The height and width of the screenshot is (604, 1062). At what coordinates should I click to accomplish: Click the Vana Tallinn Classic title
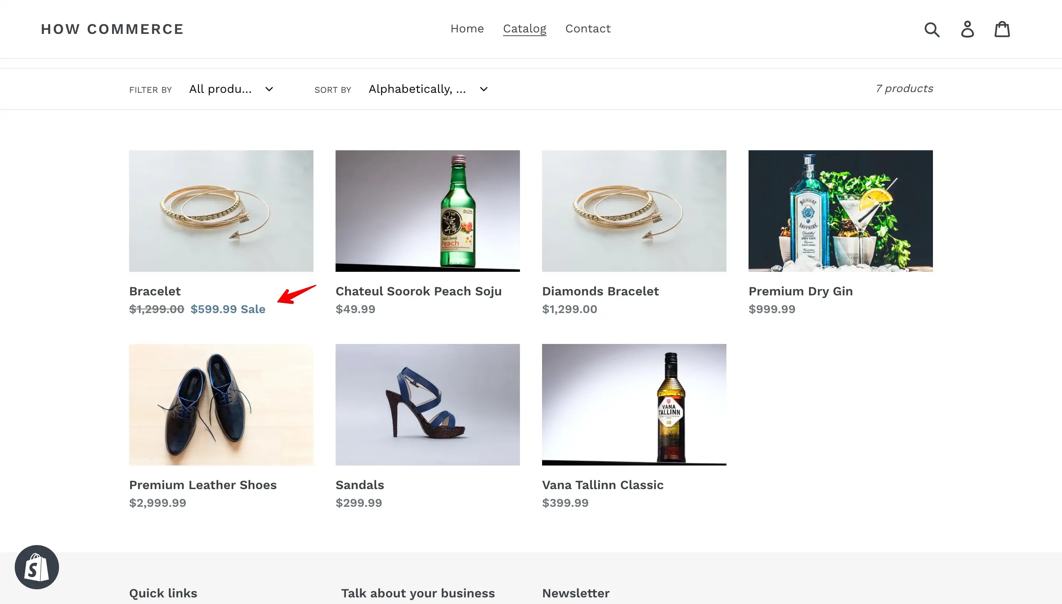pyautogui.click(x=603, y=485)
